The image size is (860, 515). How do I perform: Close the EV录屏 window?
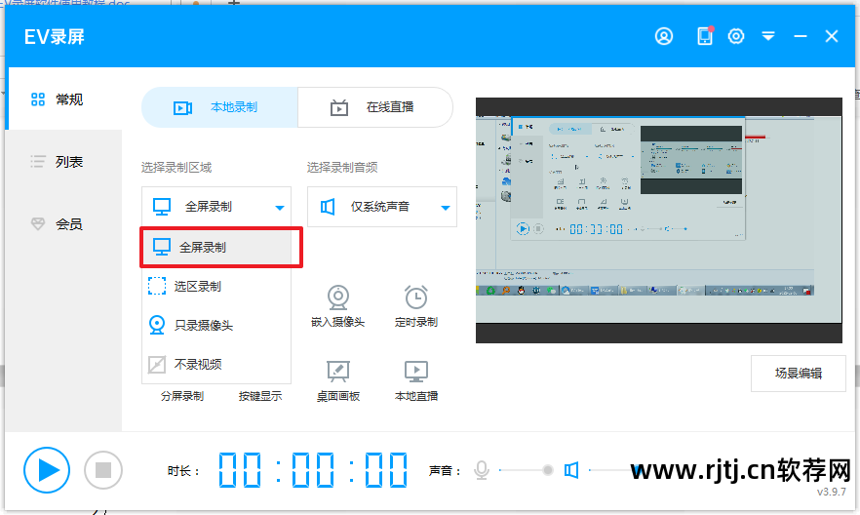[832, 36]
